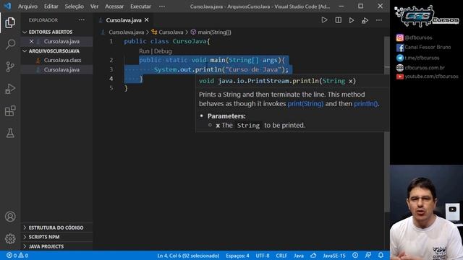Screen dimensions: 463x260
Task: Open the Testing flask view
Action: pyautogui.click(x=10, y=133)
